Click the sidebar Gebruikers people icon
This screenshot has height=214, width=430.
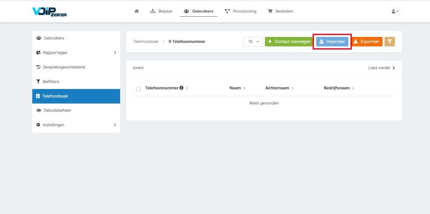39,38
